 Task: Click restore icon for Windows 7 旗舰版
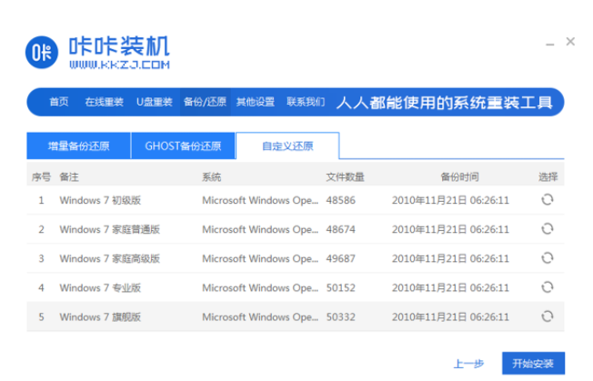(x=547, y=316)
